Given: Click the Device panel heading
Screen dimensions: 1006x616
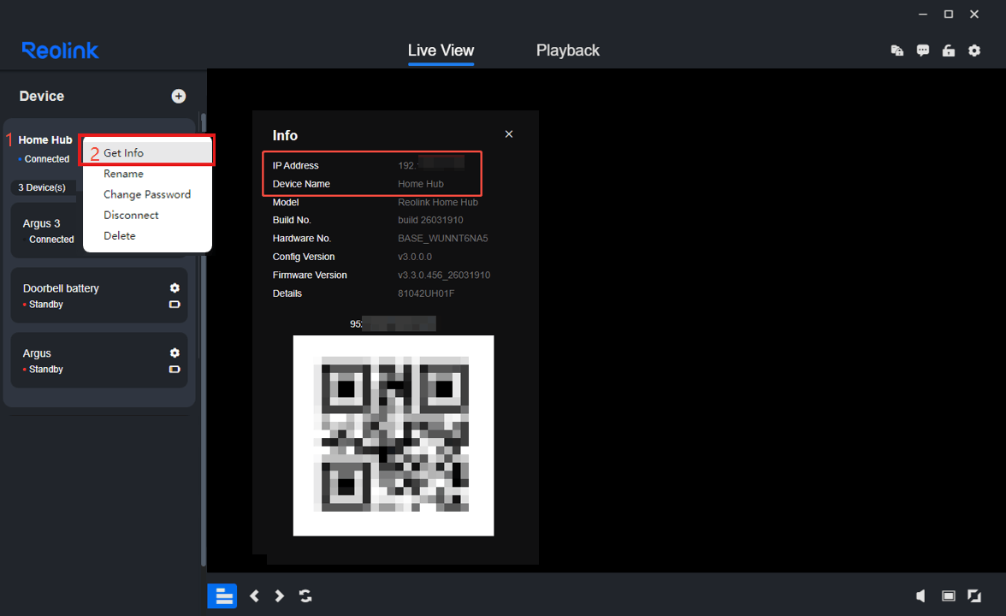Looking at the screenshot, I should [42, 96].
